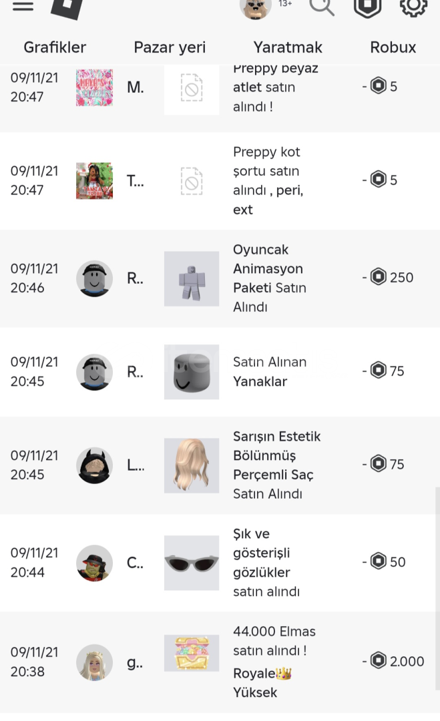This screenshot has width=440, height=721.
Task: Open the Yaratmak tab
Action: click(288, 47)
